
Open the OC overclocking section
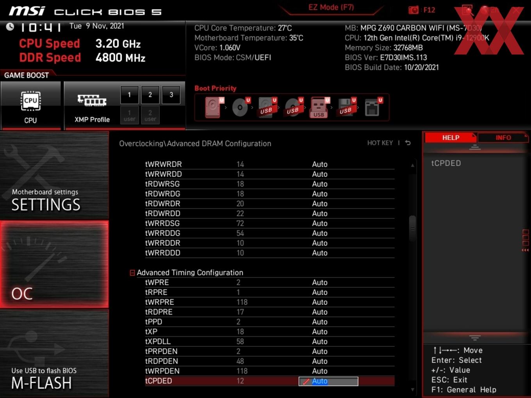(54, 265)
